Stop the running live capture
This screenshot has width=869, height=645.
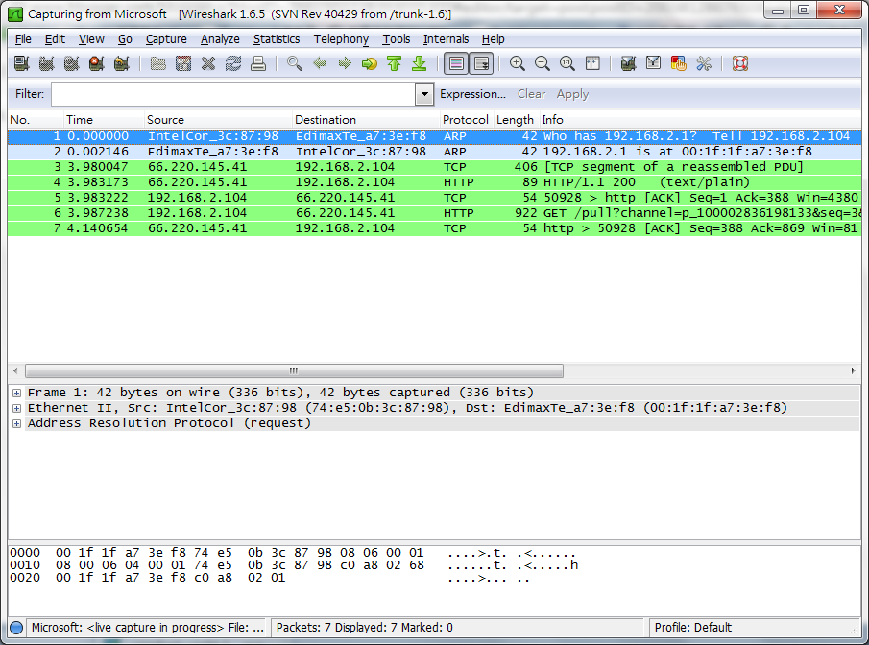click(96, 63)
